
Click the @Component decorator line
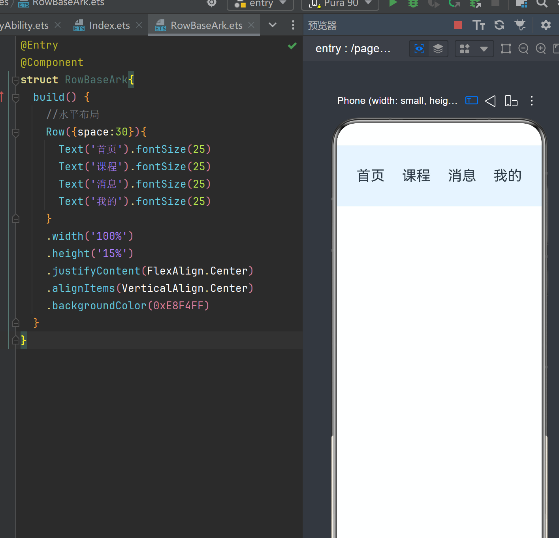52,62
